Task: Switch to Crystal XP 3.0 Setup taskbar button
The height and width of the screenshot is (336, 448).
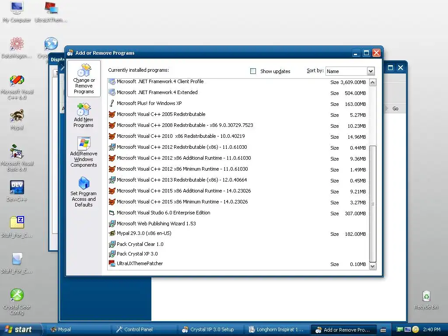Action: click(211, 329)
